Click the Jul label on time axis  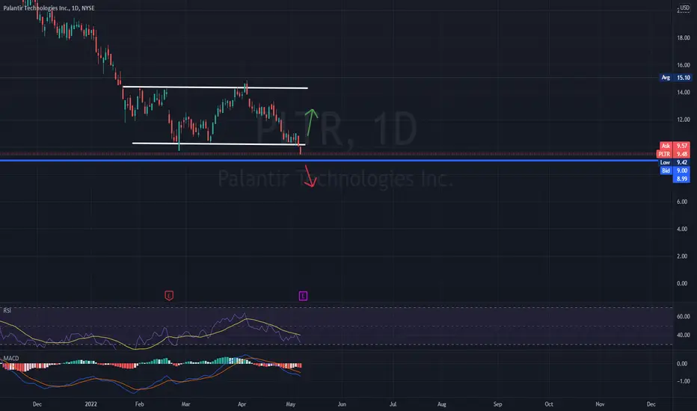(x=393, y=404)
